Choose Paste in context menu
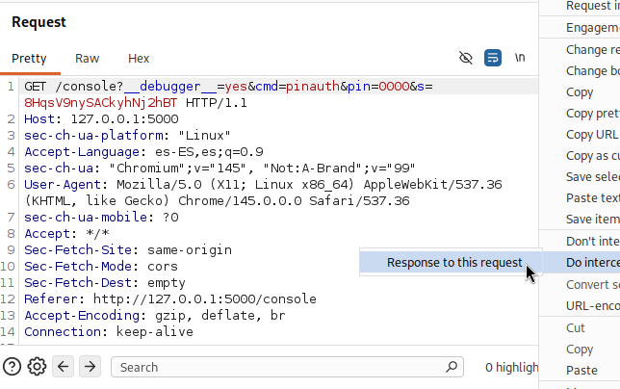The image size is (620, 389). tap(581, 371)
